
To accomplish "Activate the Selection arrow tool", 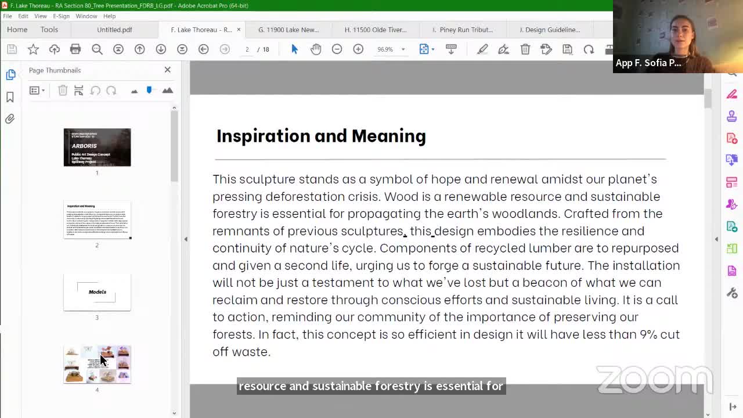I will point(294,49).
